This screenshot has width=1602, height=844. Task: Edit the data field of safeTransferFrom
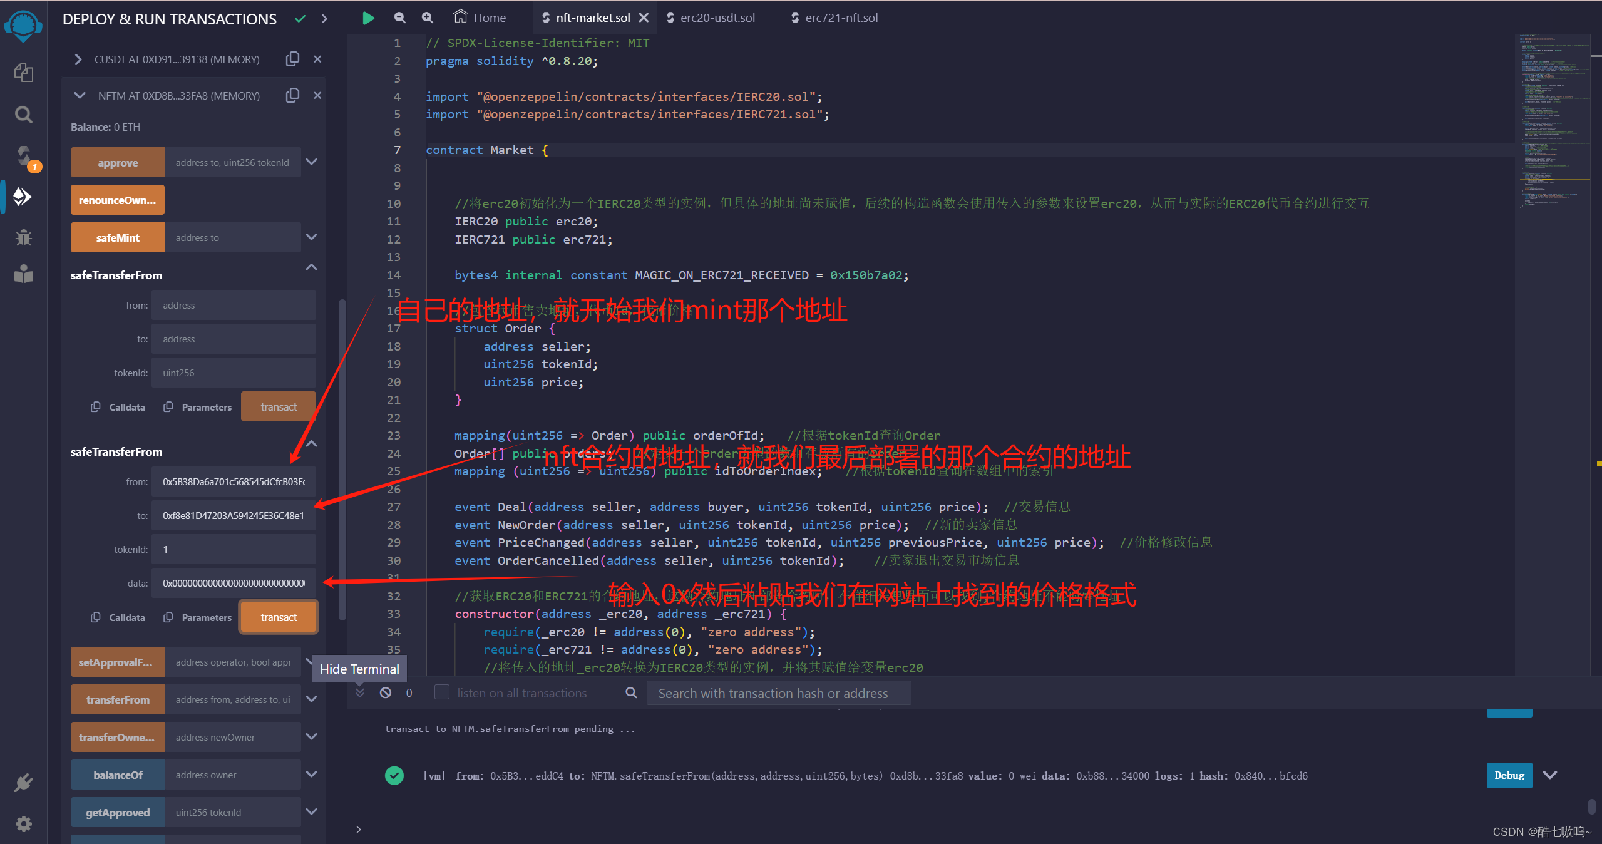(234, 584)
